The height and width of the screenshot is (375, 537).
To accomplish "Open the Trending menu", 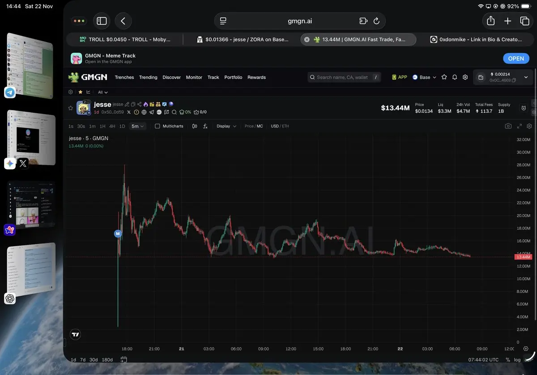I will coord(148,77).
